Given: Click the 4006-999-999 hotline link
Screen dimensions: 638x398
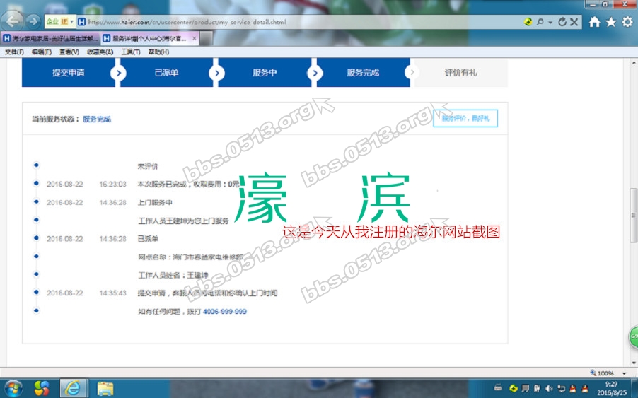Looking at the screenshot, I should pyautogui.click(x=225, y=311).
